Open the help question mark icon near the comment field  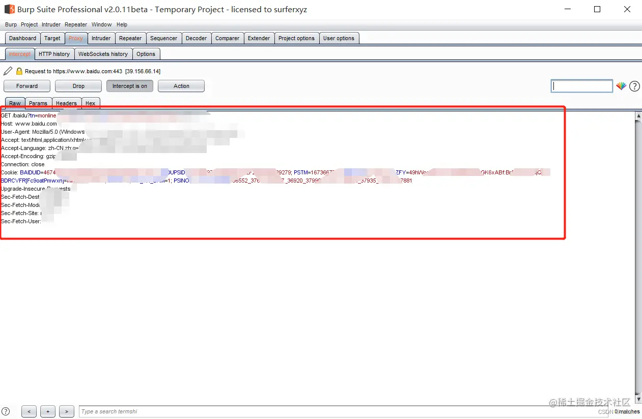point(634,86)
